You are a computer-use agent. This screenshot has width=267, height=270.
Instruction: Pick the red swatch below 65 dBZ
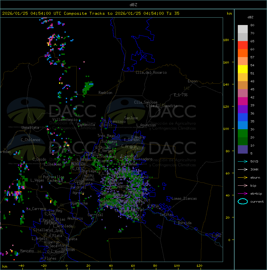click(243, 45)
